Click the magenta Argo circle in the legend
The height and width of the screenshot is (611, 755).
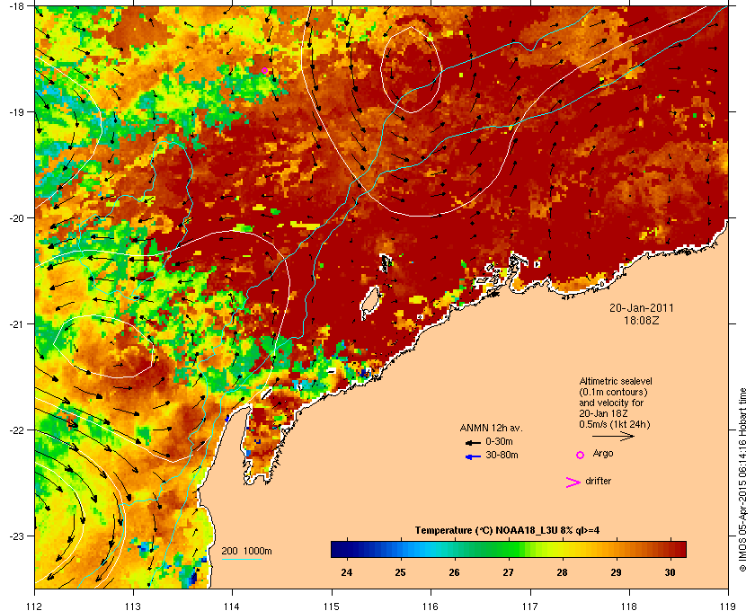(x=581, y=455)
